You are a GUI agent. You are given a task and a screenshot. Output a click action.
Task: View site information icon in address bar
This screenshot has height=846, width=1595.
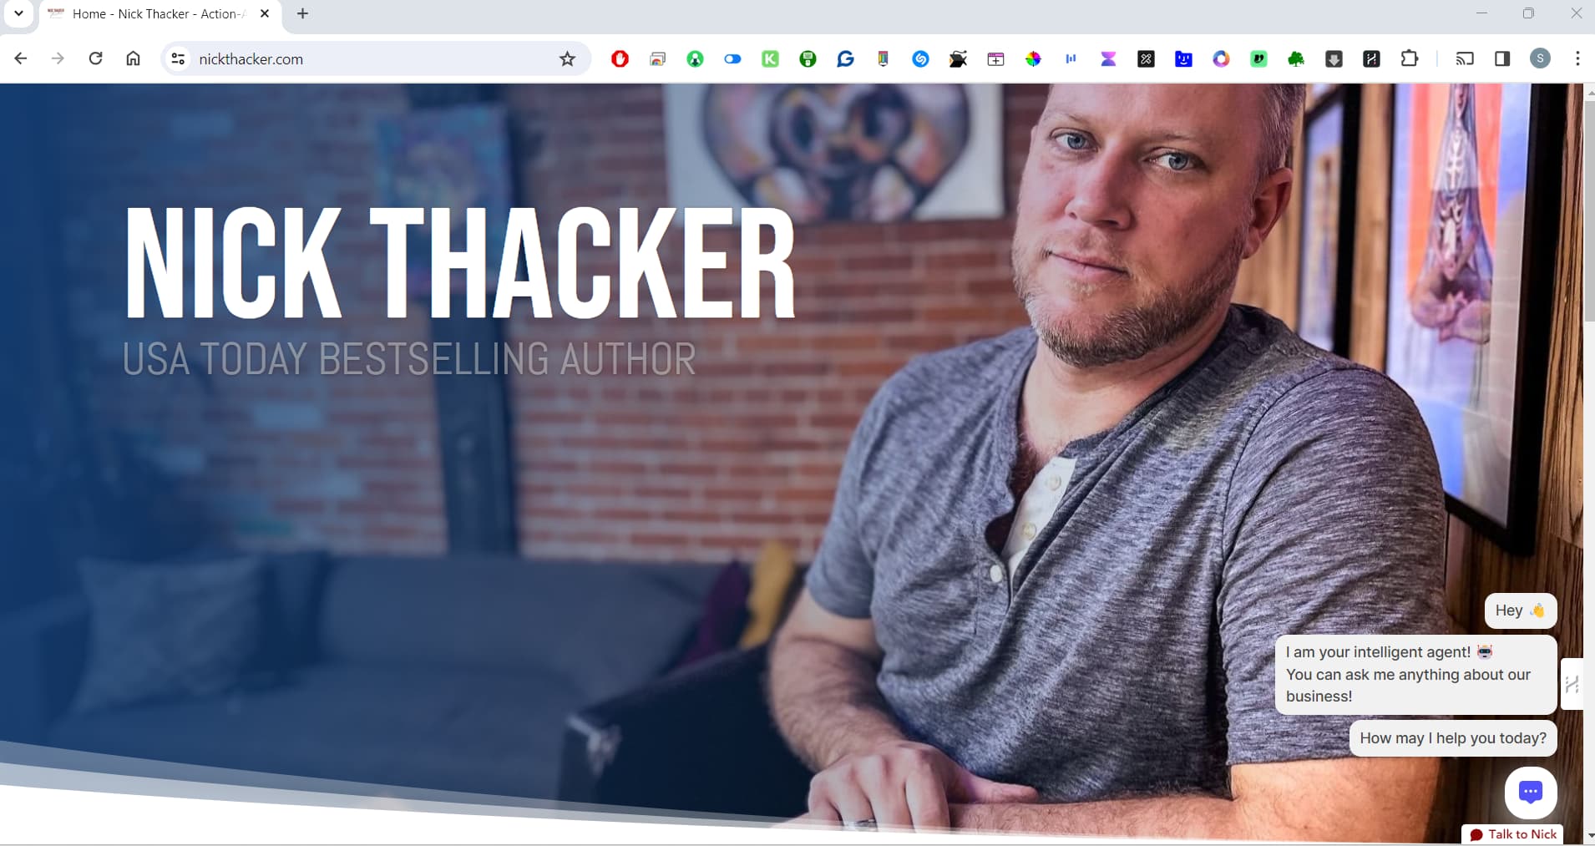click(x=178, y=58)
